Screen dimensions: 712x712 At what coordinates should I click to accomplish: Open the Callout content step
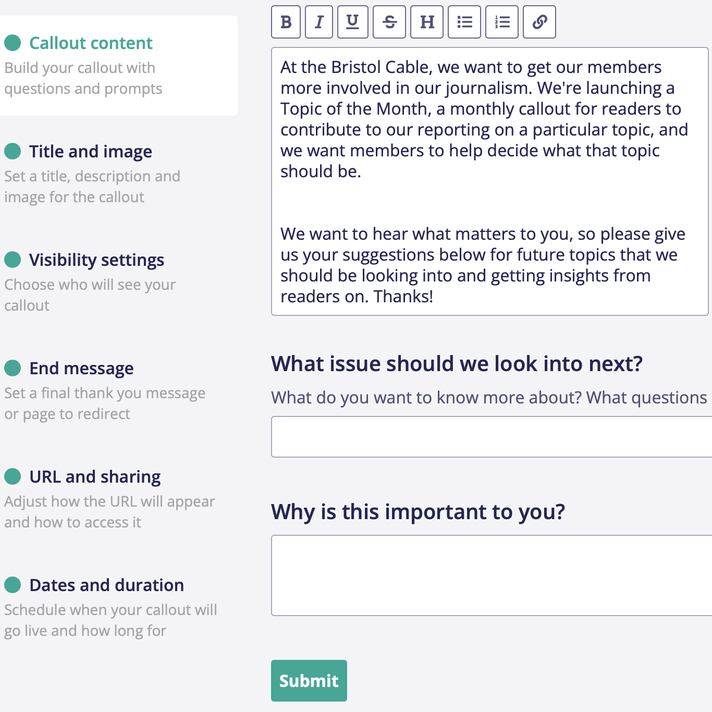[x=119, y=66]
